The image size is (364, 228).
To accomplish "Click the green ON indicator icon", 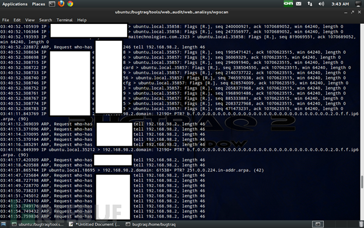I will tap(288, 4).
